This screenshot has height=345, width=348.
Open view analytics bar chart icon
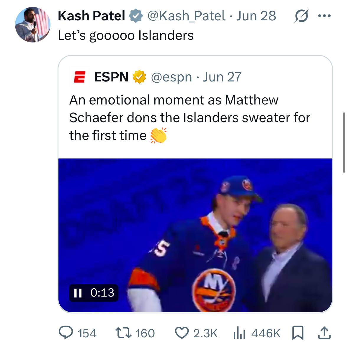pyautogui.click(x=239, y=333)
